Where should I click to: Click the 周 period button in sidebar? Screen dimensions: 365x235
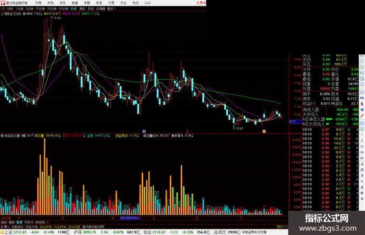click(x=362, y=170)
